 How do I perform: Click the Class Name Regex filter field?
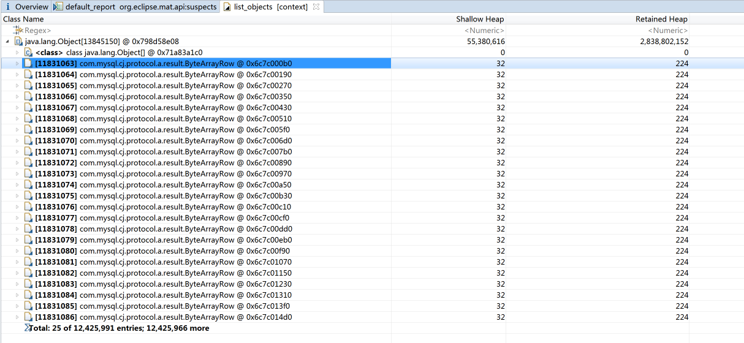click(184, 30)
